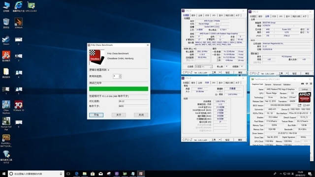Open the processor selection combo box in CPU-Z
This screenshot has height=177, width=315.
point(203,66)
